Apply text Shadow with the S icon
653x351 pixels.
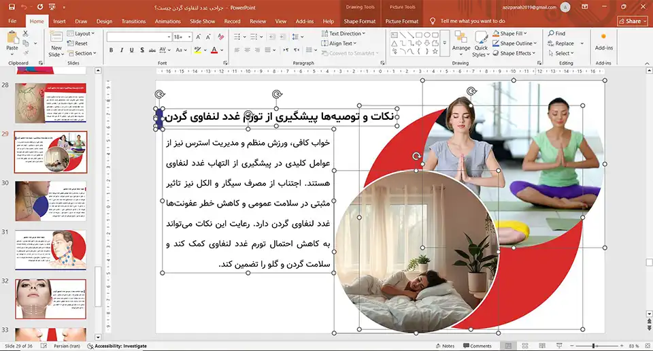(x=142, y=50)
